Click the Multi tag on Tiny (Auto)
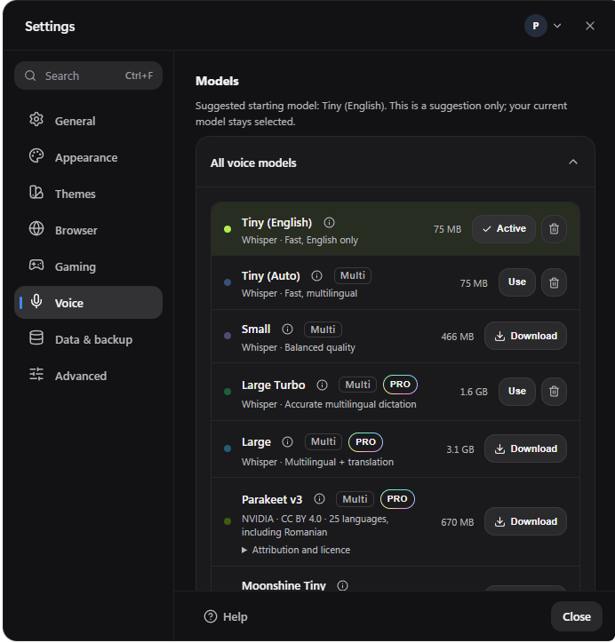 pyautogui.click(x=353, y=275)
